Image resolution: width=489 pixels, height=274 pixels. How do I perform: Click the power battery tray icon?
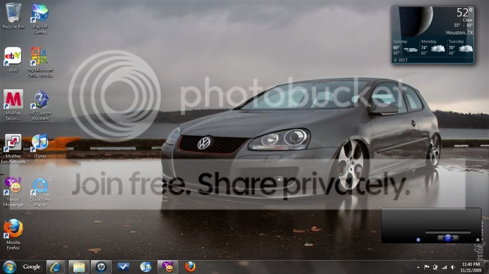tap(435, 267)
